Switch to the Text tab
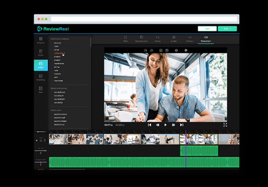Screen dimensions: 268x187 coord(125,39)
